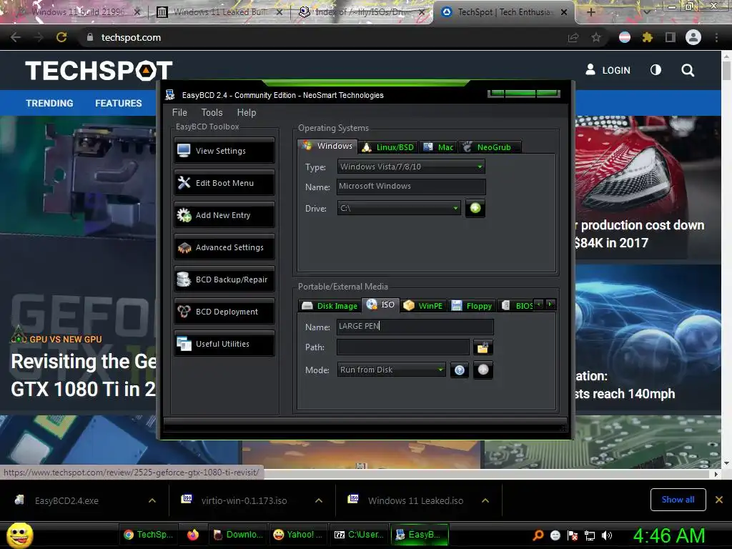Switch to the Linux/BSD tab
Viewport: 732px width, 549px height.
[388, 147]
